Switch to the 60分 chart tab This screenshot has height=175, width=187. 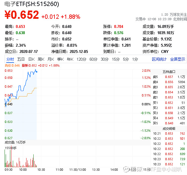tap(93, 59)
